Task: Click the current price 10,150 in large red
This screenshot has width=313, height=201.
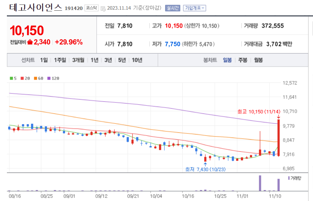Action: 27,30
